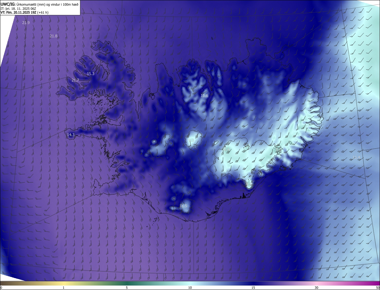Image resolution: width=380 pixels, height=290 pixels.
Task: Click the 0 tick label on the color scale
Action: (x=1, y=288)
